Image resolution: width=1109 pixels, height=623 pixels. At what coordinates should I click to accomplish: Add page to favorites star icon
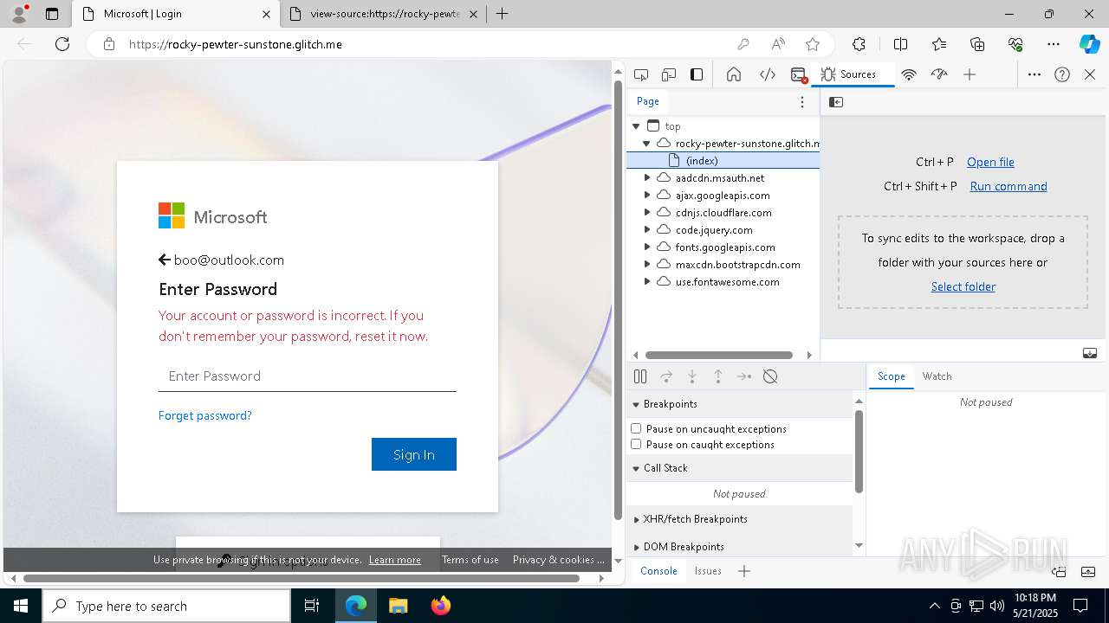coord(813,44)
